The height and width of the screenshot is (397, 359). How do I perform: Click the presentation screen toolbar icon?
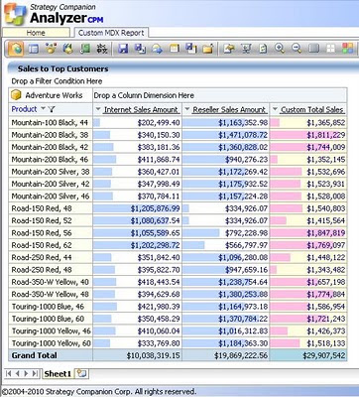(x=246, y=49)
